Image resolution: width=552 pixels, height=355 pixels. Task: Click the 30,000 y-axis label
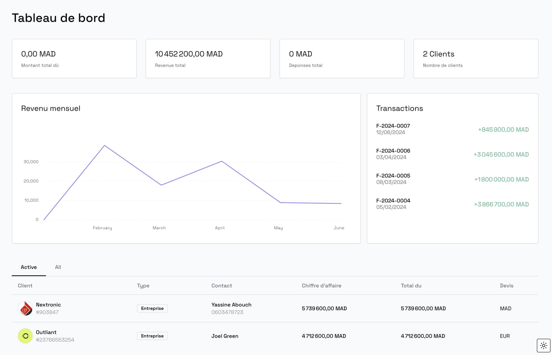pos(31,162)
